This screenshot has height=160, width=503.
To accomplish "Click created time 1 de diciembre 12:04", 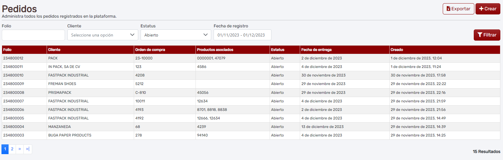I will pyautogui.click(x=416, y=58).
